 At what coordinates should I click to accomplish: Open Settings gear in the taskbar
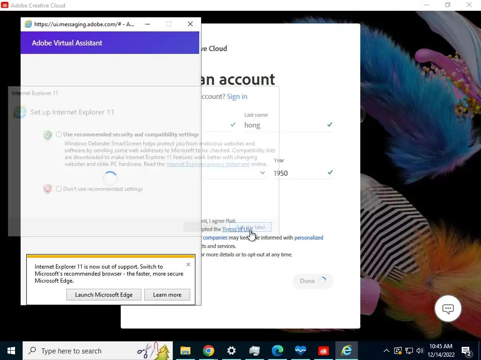click(x=231, y=351)
